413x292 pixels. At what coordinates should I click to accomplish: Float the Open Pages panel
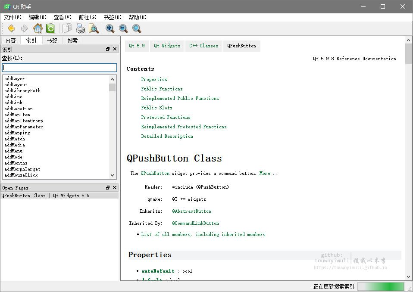(x=108, y=188)
